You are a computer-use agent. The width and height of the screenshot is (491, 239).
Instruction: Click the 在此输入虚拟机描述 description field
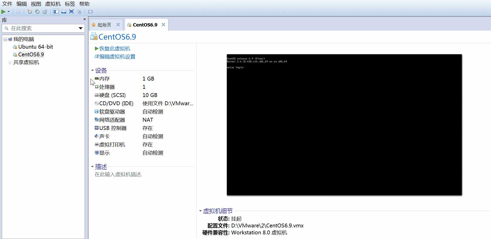tap(118, 175)
